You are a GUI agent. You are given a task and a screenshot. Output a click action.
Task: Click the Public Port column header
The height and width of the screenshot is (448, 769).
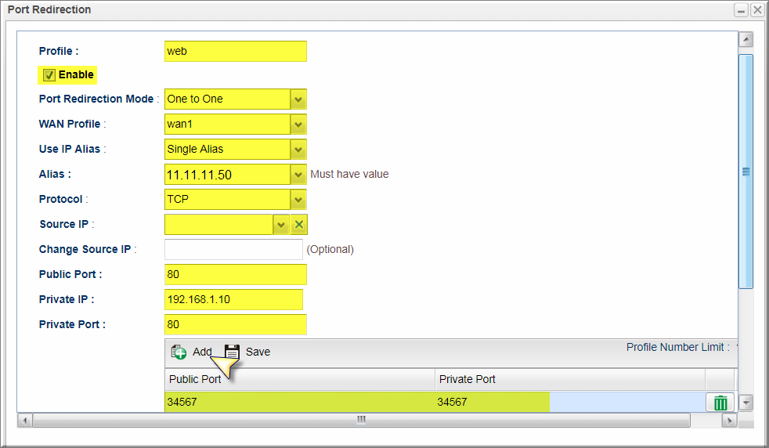300,379
